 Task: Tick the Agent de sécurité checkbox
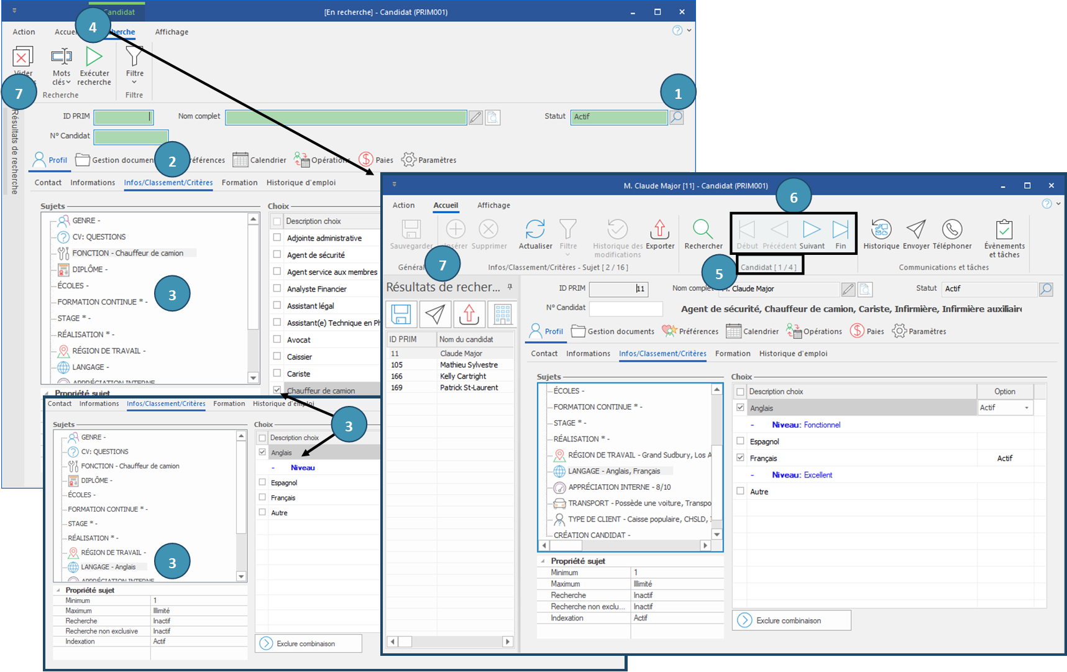tap(277, 254)
